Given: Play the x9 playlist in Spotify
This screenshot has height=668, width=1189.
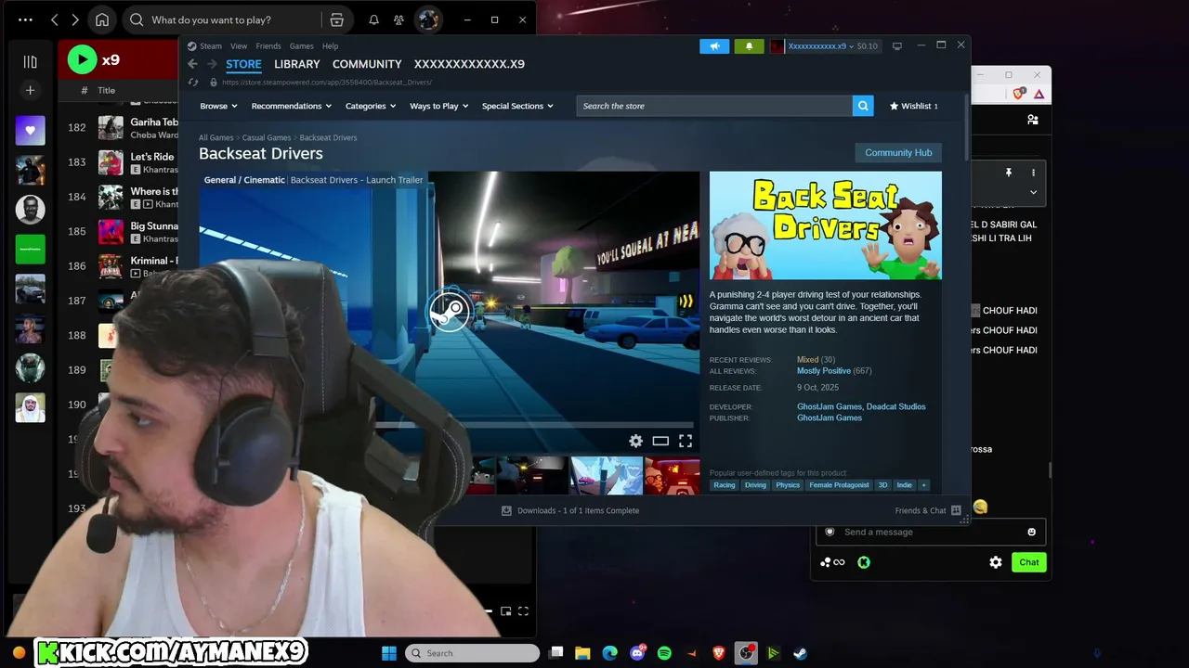Looking at the screenshot, I should [82, 59].
